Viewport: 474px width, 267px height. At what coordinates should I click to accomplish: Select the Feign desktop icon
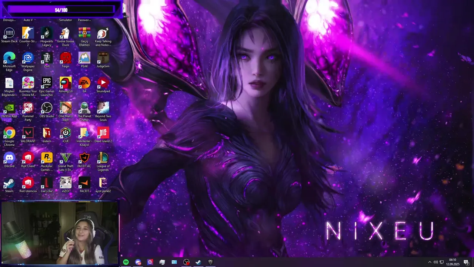66,60
